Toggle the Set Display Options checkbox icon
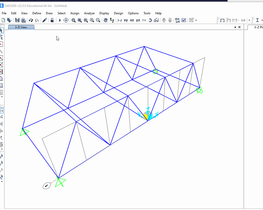Viewport: 263px width, 210px height. point(184,20)
